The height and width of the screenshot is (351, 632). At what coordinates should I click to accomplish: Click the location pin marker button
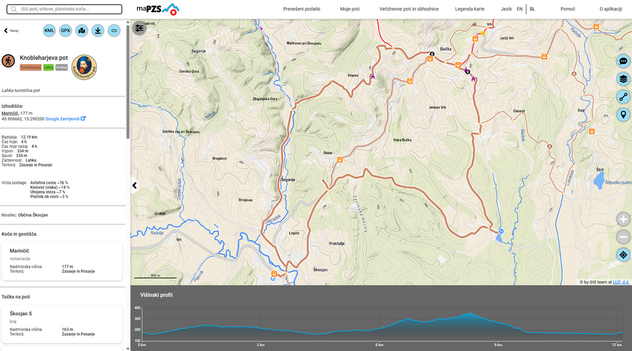tap(623, 115)
